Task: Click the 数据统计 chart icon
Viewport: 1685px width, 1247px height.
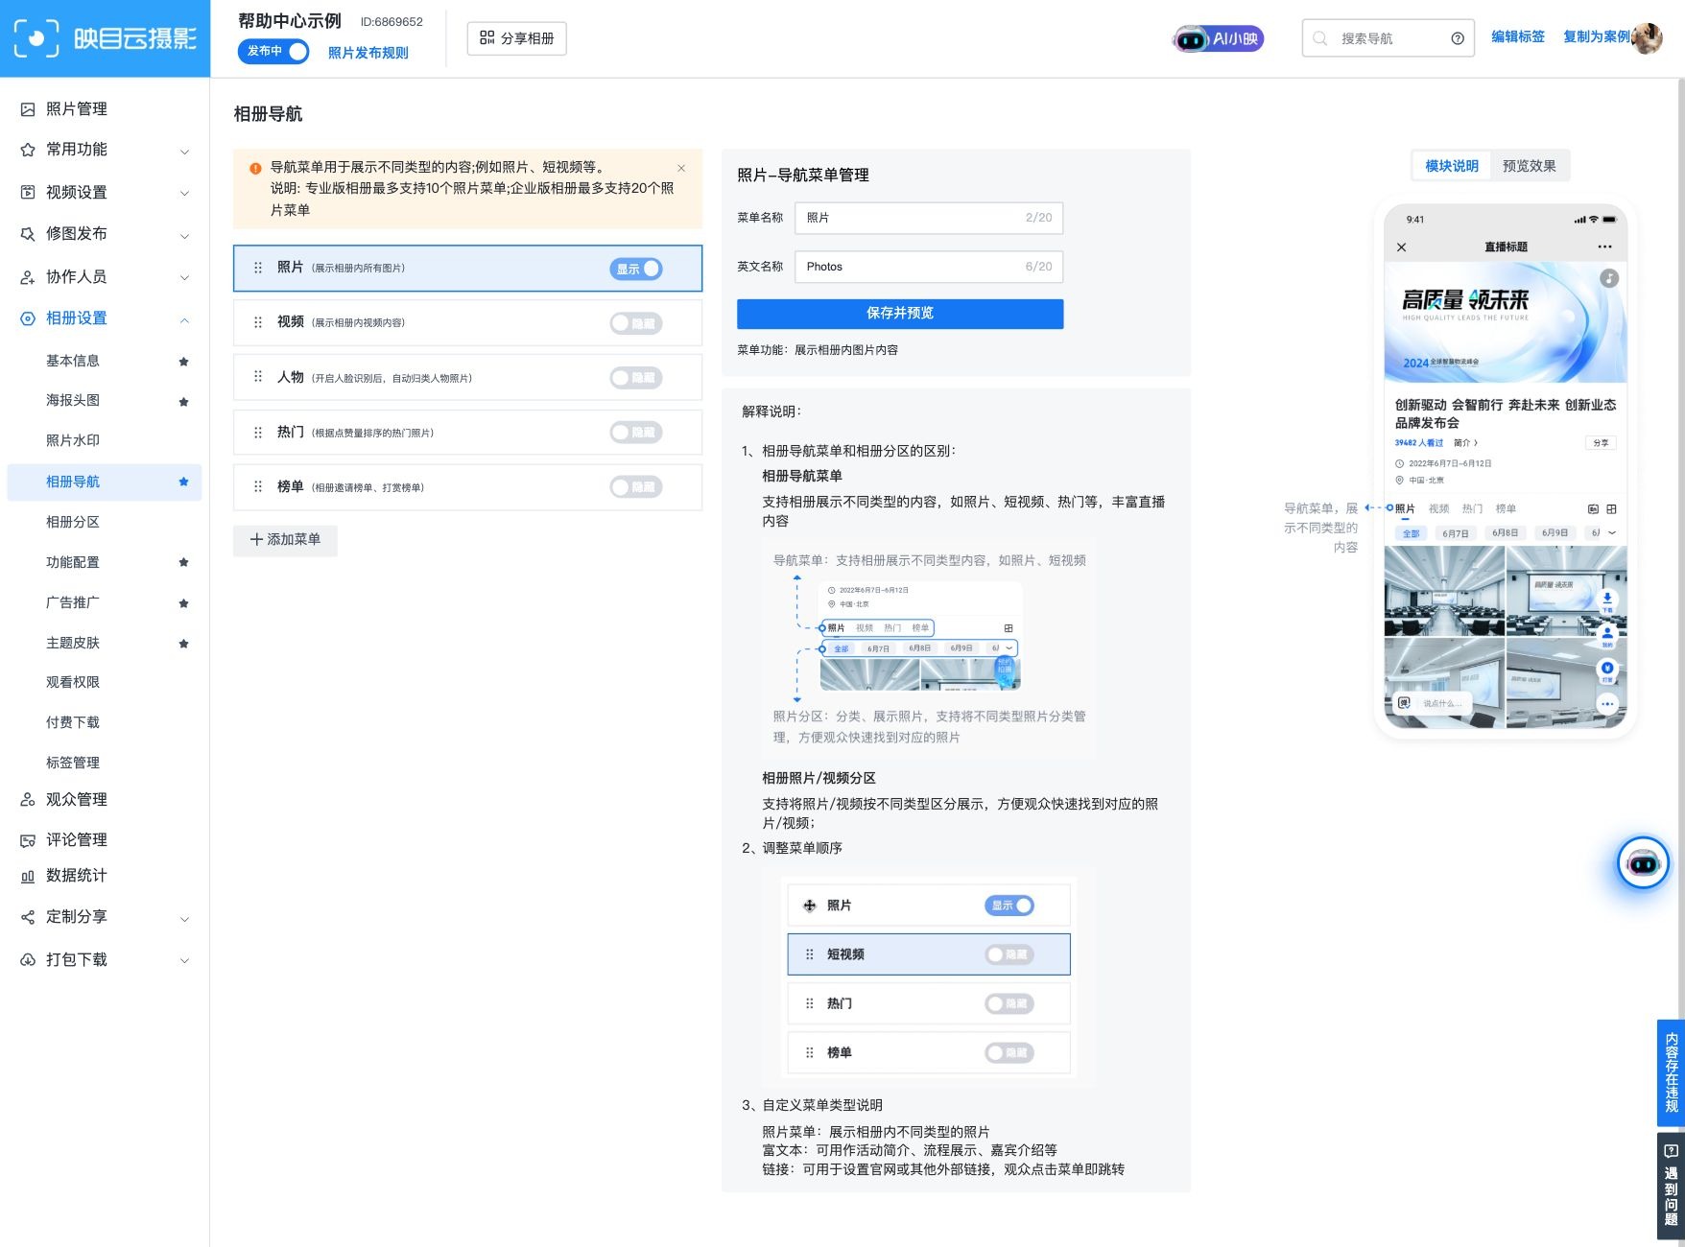Action: [x=28, y=876]
